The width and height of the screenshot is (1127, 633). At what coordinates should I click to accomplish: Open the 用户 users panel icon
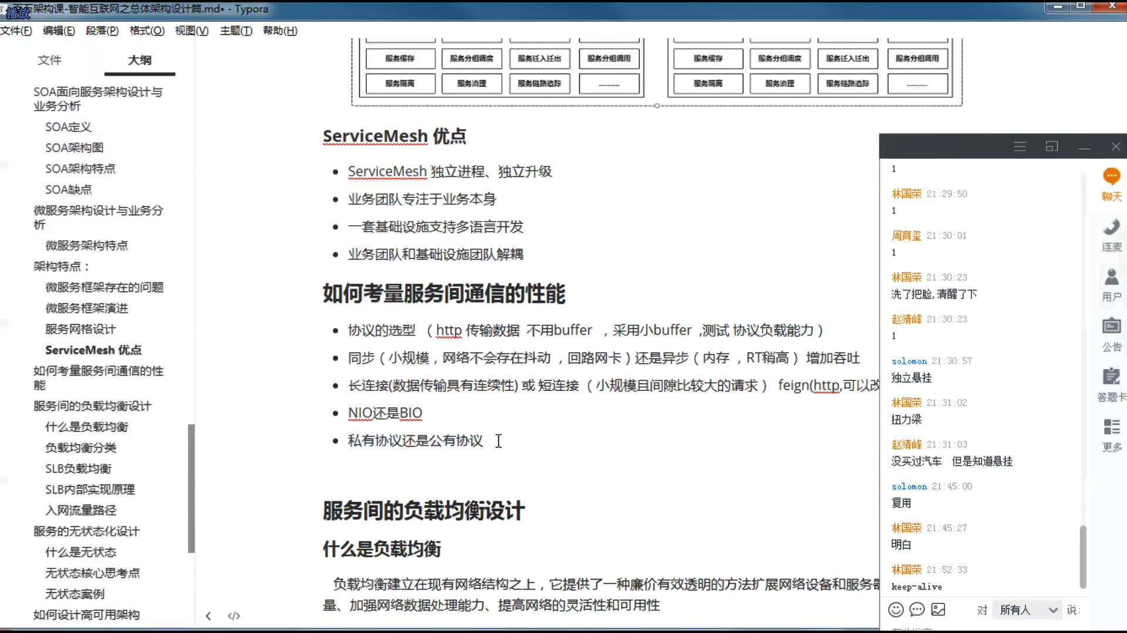coord(1111,277)
